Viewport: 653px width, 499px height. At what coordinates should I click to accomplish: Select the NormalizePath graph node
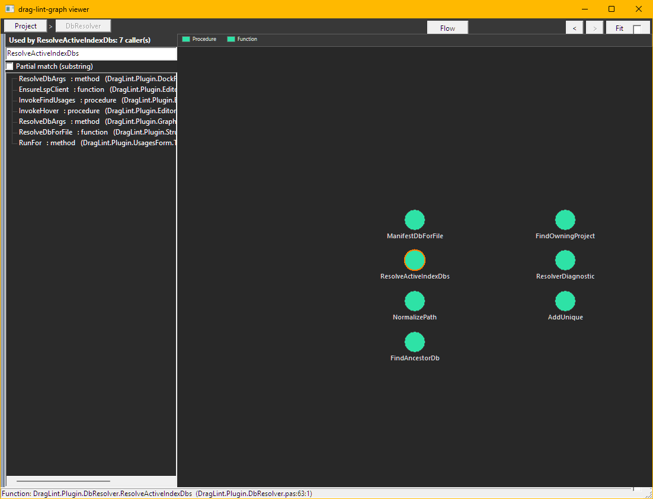(415, 301)
